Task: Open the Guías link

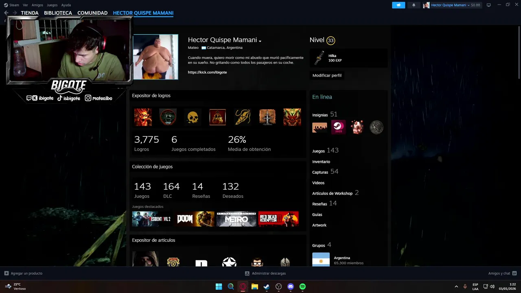Action: coord(317,214)
